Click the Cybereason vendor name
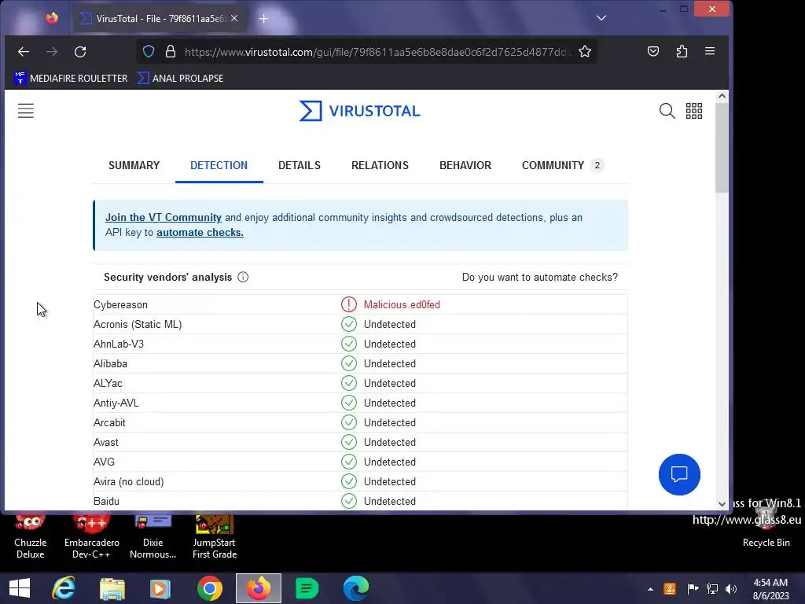 coord(120,304)
